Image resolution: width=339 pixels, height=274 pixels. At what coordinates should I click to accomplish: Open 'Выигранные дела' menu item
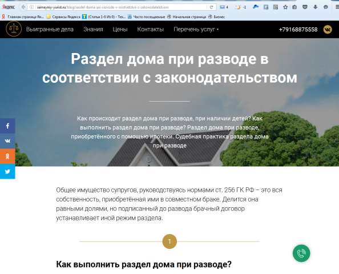tap(50, 29)
